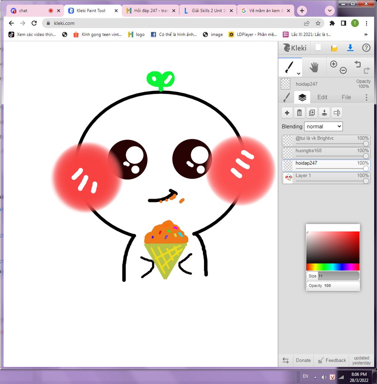Open the Feedback link
Viewport: 377px width, 384px height.
(332, 360)
